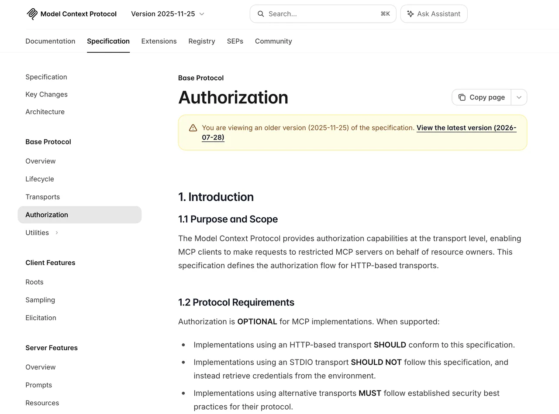Screen dimensions: 559x414
Task: Click the Copy page button
Action: [482, 97]
